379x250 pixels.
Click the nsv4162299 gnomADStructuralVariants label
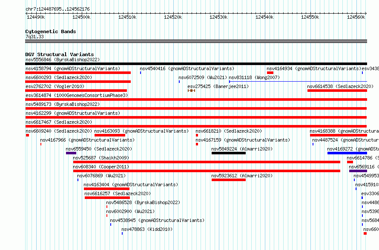73,113
